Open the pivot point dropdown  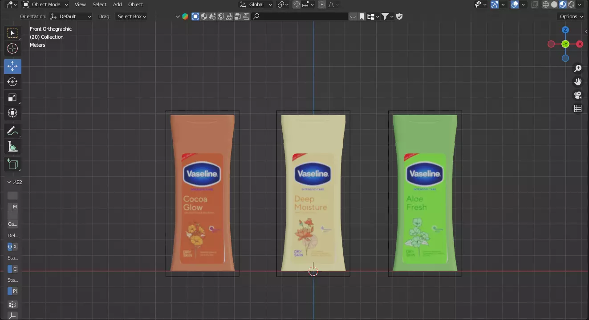[x=283, y=4]
